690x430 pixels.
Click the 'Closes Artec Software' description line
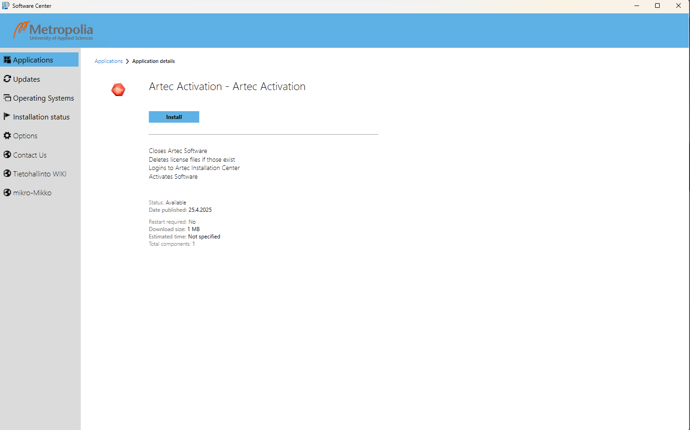tap(178, 151)
